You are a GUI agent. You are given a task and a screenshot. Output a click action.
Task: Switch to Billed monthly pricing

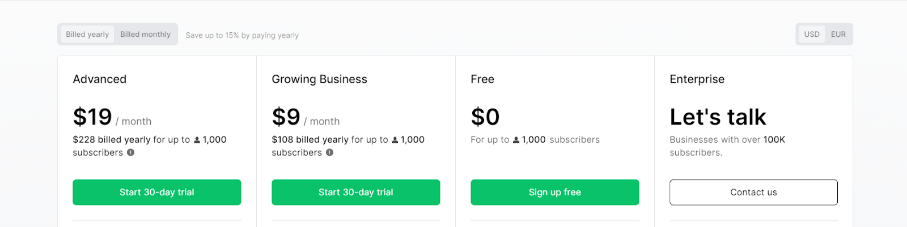tap(145, 34)
